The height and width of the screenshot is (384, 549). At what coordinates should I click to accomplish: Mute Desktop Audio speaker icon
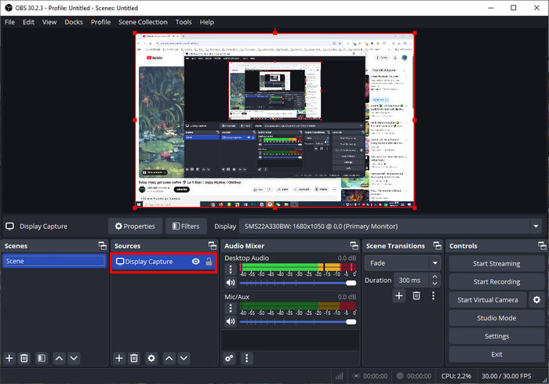coord(231,283)
